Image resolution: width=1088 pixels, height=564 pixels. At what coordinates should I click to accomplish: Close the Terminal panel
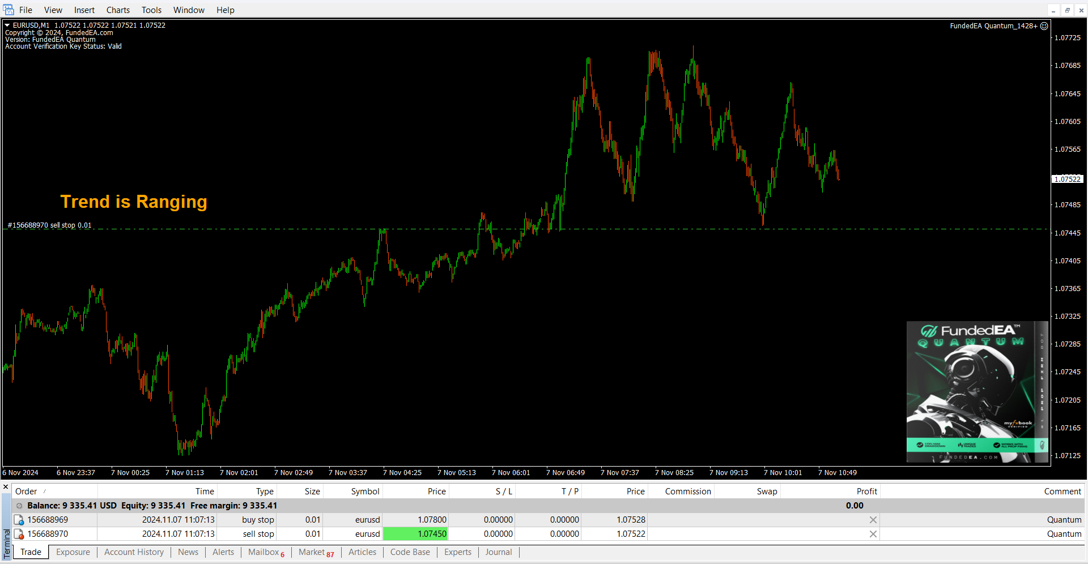pyautogui.click(x=6, y=487)
